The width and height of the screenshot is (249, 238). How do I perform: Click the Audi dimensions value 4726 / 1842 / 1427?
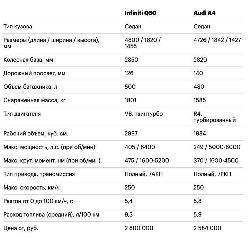click(x=217, y=40)
